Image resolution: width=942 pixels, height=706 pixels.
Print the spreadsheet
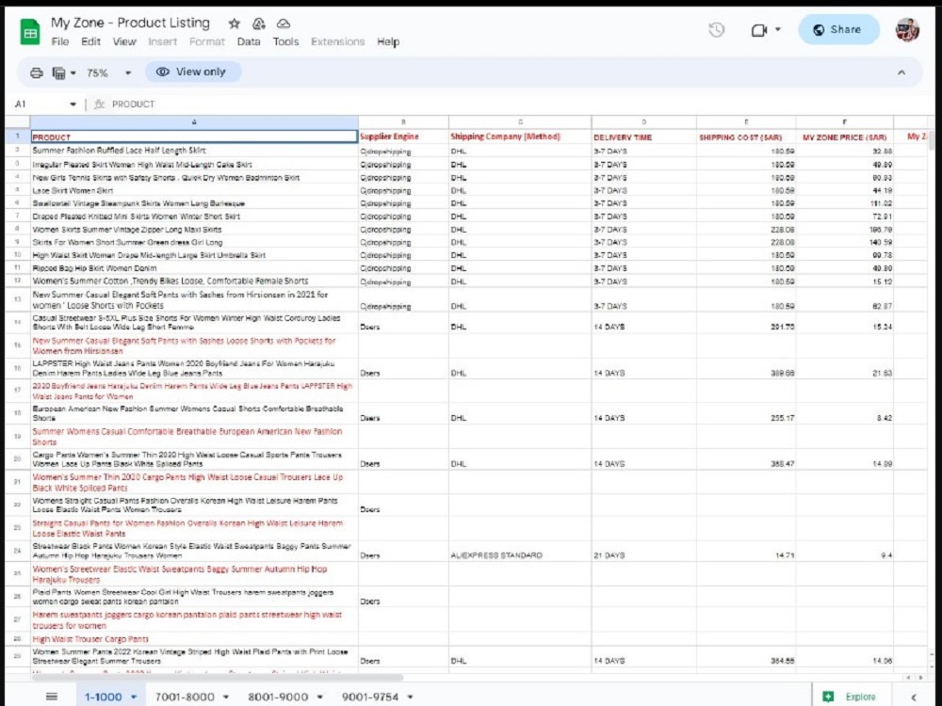(37, 72)
